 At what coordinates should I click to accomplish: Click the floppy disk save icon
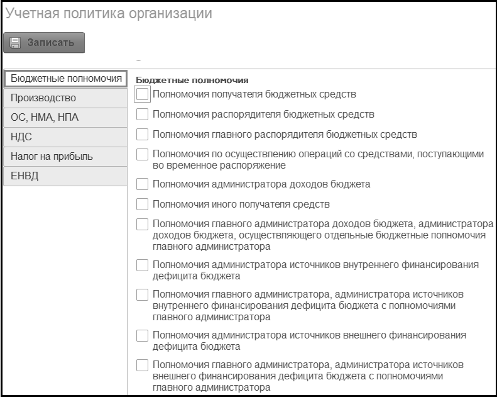point(14,43)
